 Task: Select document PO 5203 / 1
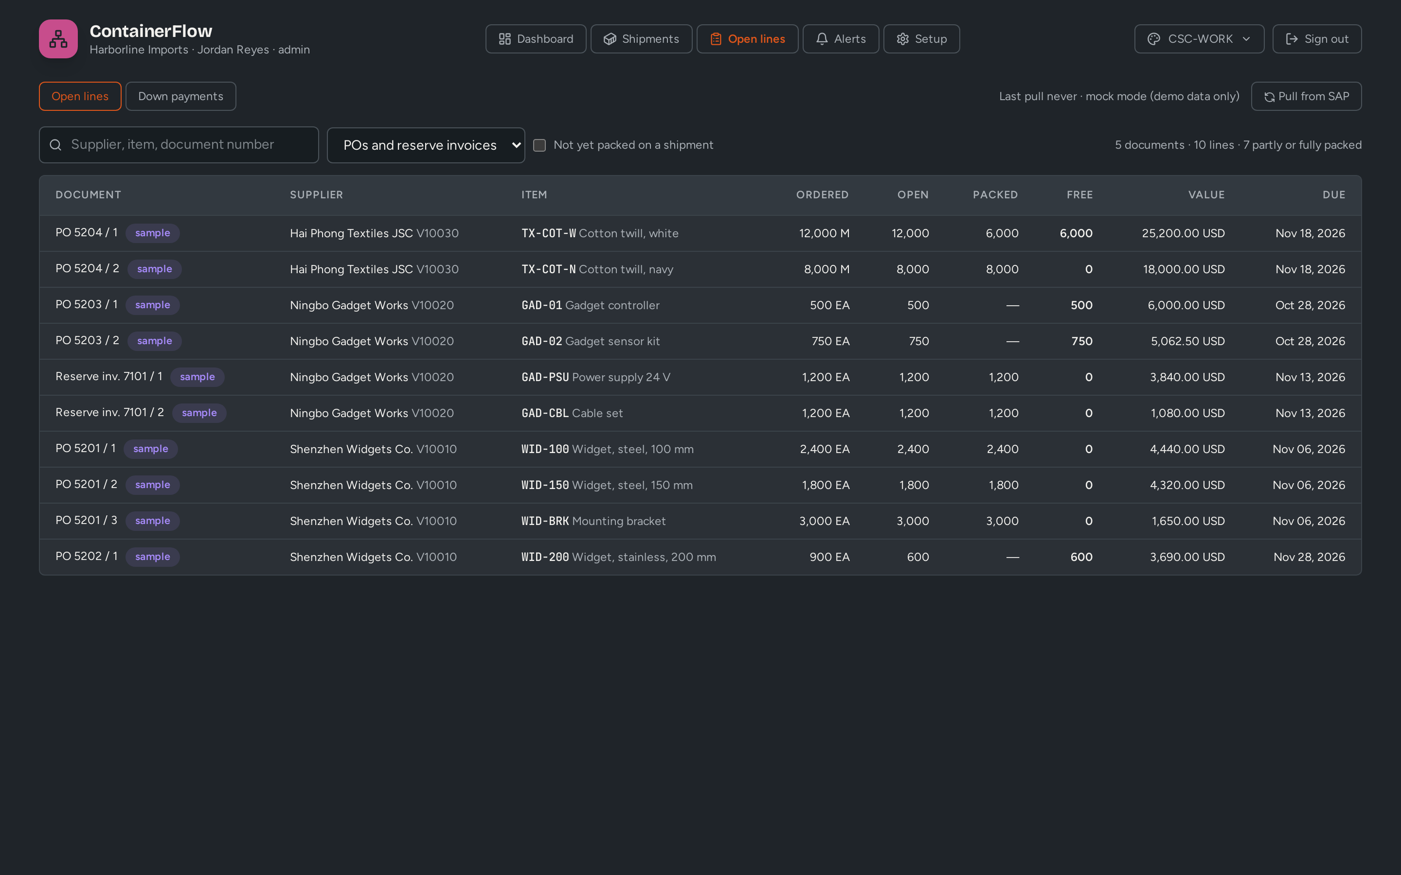click(x=87, y=304)
